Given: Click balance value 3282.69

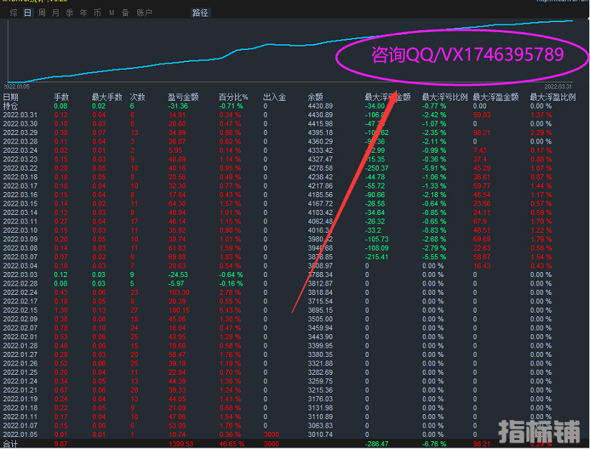Looking at the screenshot, I should (x=320, y=373).
